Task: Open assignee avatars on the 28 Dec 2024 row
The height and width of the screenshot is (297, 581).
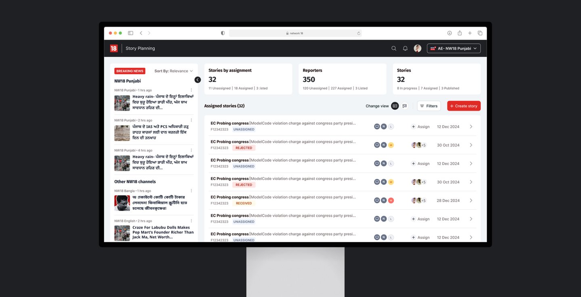Action: 418,201
